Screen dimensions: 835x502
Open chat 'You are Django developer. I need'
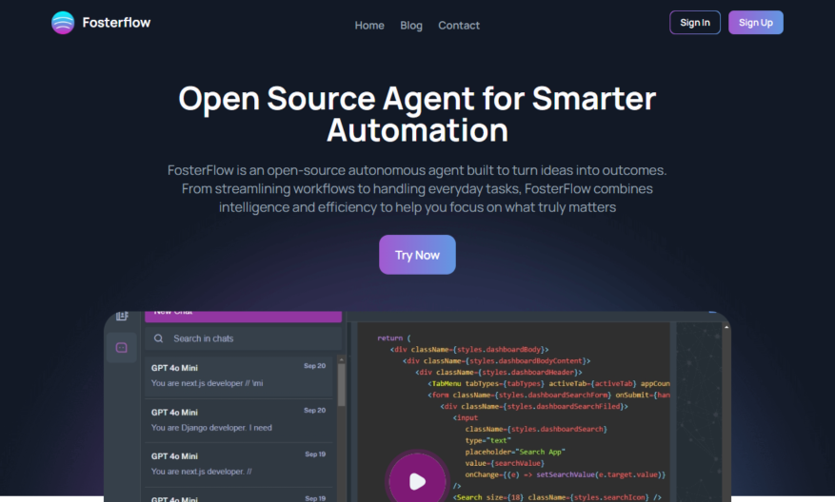(x=239, y=420)
